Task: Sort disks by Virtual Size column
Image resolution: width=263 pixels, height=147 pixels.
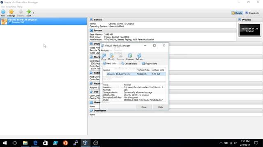Action: click(143, 70)
